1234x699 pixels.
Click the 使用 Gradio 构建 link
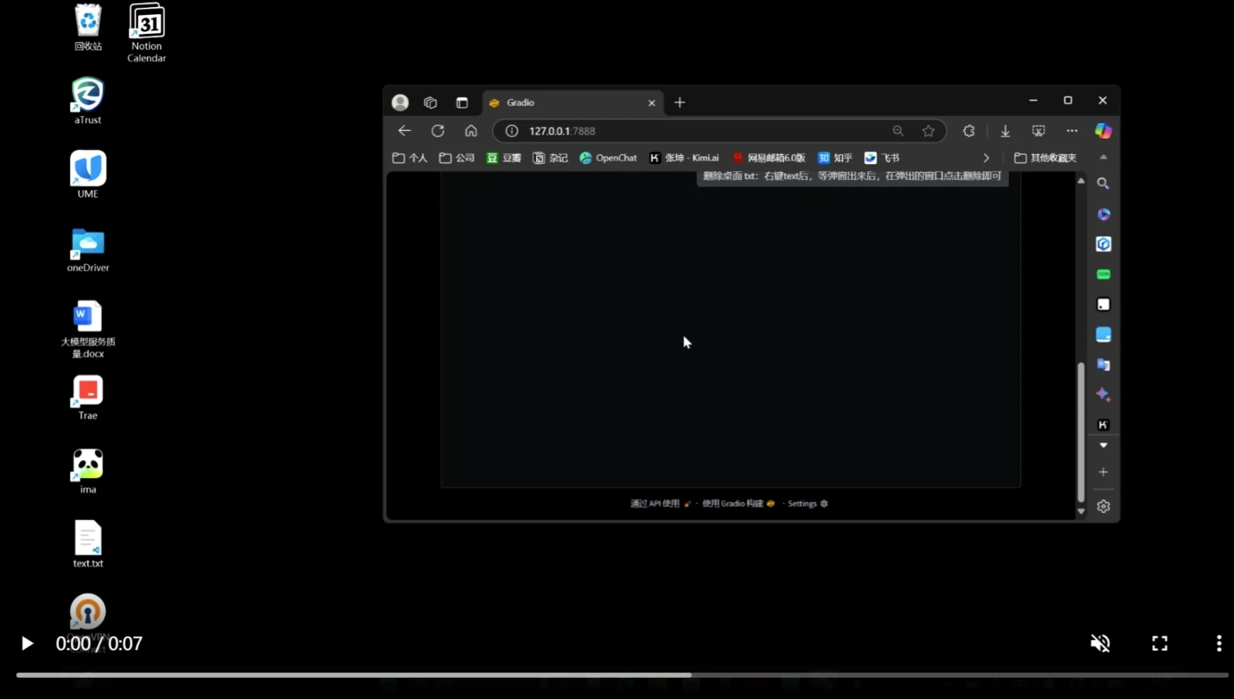[739, 504]
